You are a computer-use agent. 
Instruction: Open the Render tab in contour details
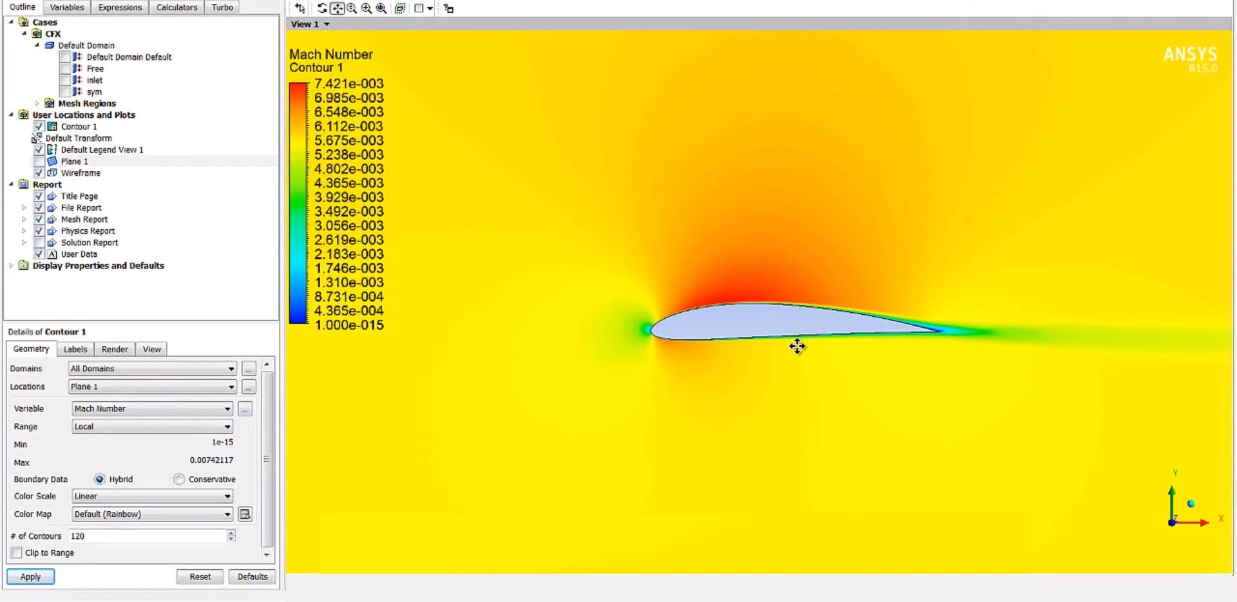tap(115, 349)
